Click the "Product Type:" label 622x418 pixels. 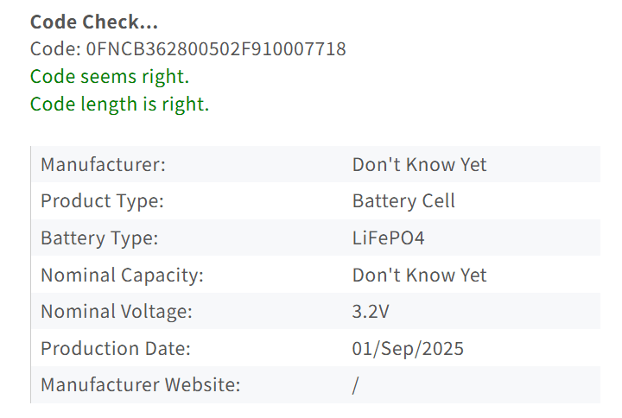click(x=102, y=201)
